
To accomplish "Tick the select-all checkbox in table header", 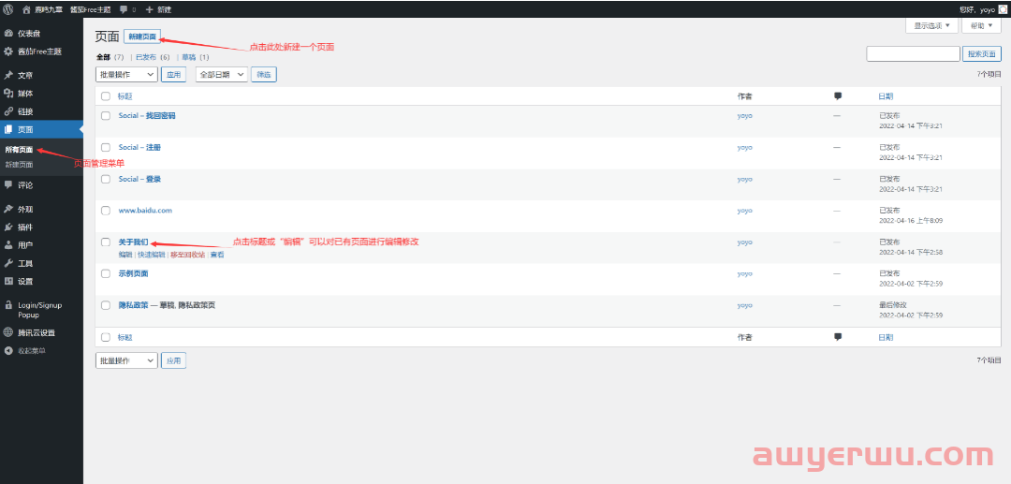I will (106, 96).
